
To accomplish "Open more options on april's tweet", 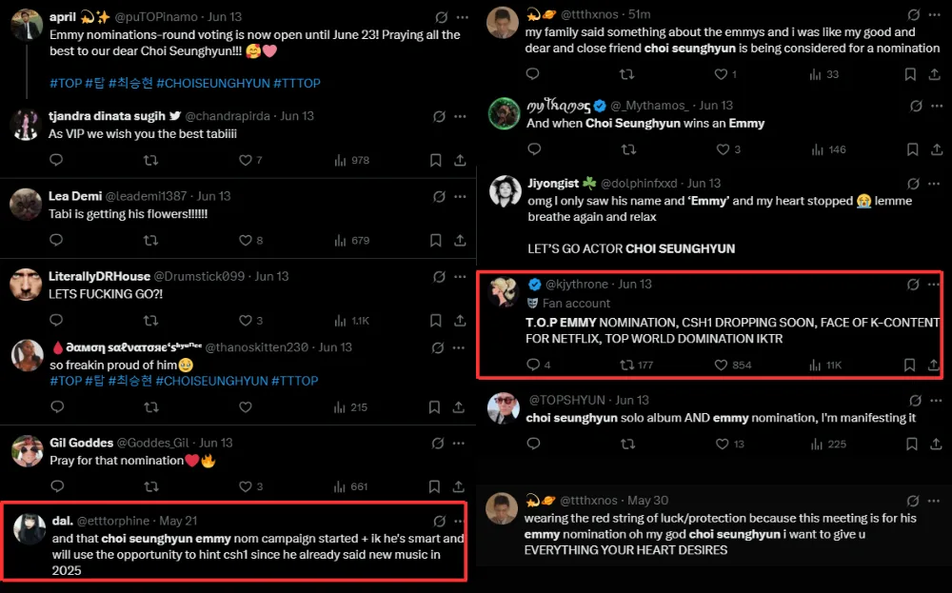I will (x=462, y=17).
